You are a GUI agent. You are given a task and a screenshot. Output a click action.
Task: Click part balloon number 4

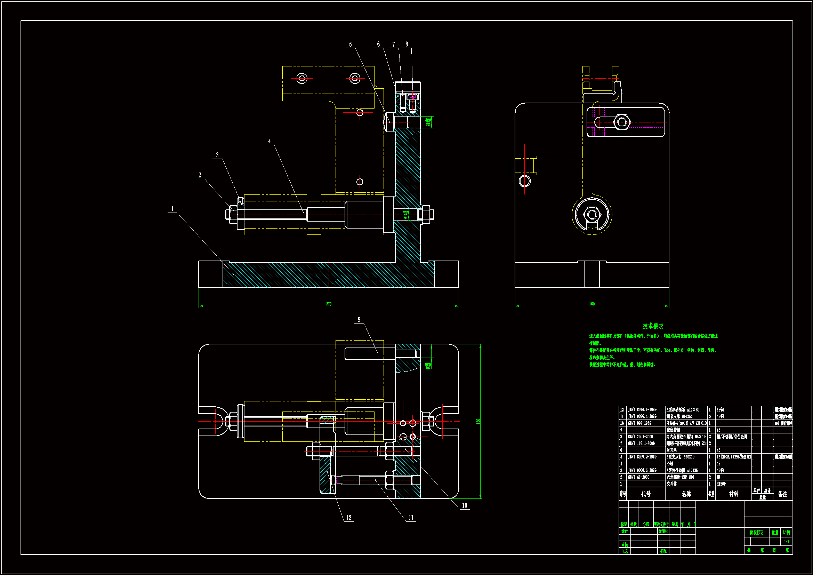(269, 141)
